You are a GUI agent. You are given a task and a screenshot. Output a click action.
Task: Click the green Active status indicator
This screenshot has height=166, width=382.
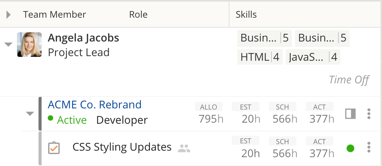click(x=67, y=120)
